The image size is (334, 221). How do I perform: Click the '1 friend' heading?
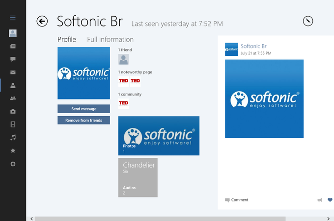click(x=125, y=50)
